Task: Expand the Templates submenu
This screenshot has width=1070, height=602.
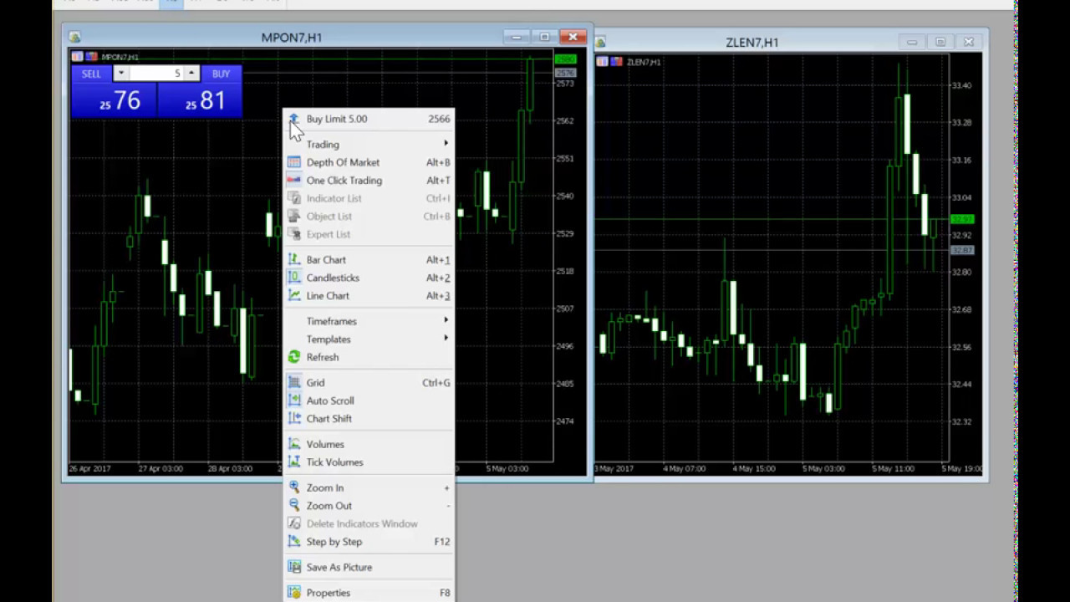Action: 369,339
